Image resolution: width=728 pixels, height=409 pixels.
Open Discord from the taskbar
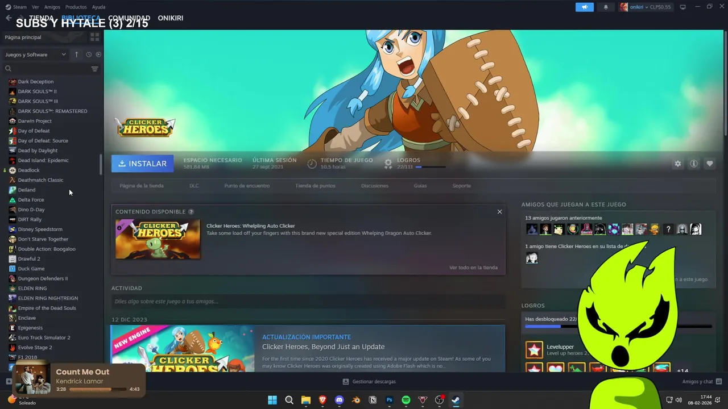tap(340, 400)
